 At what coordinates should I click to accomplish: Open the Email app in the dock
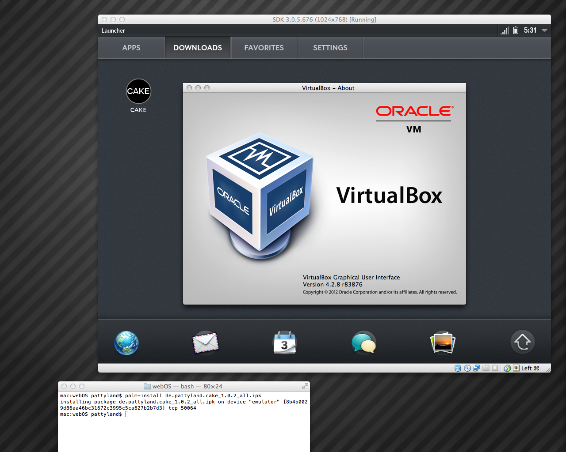tap(205, 343)
